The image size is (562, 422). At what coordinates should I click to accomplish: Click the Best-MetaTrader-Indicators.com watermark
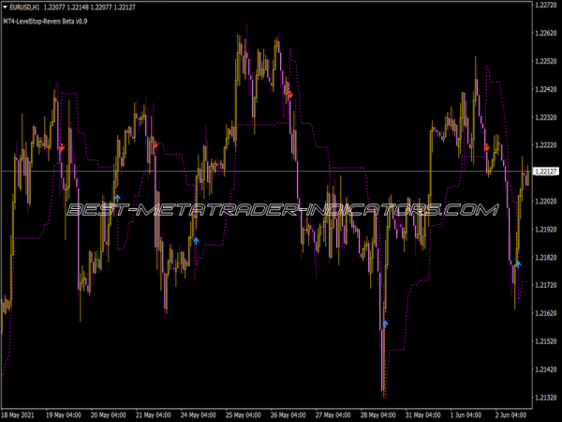pyautogui.click(x=281, y=210)
